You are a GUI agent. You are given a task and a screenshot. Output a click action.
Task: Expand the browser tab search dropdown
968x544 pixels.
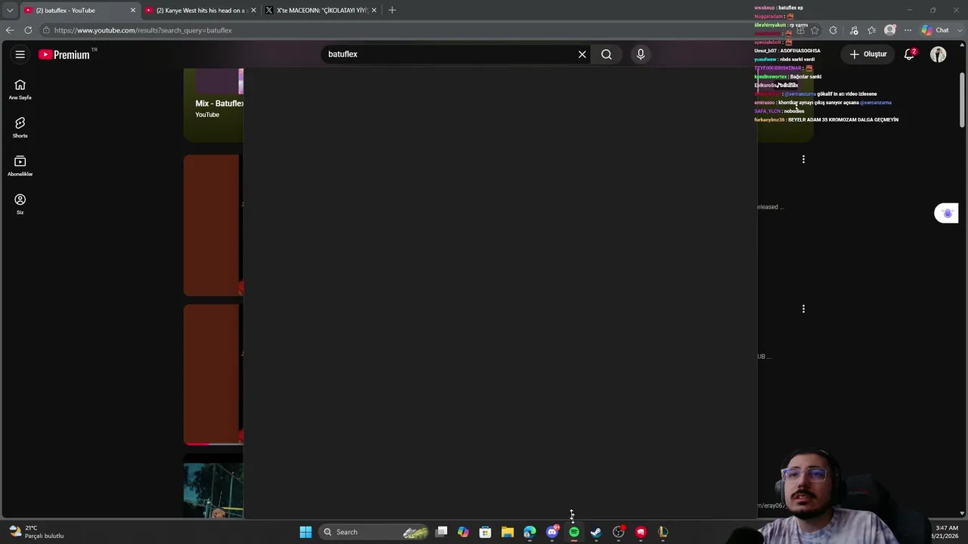pyautogui.click(x=10, y=11)
